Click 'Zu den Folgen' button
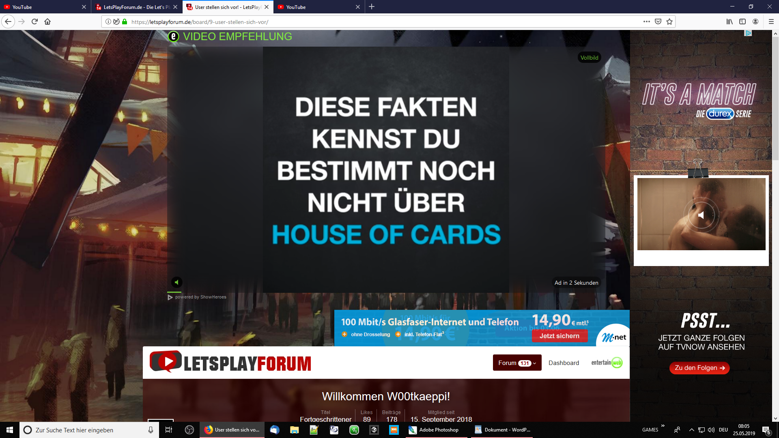This screenshot has width=779, height=438. pos(699,368)
